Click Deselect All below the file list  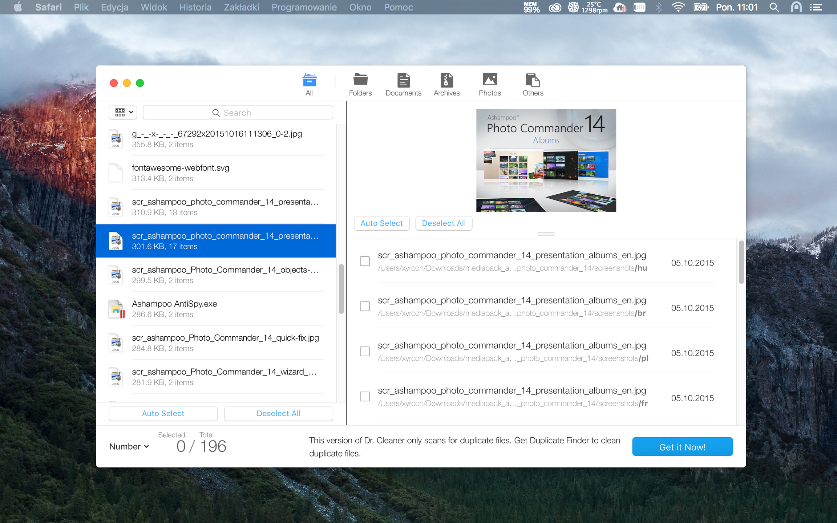tap(278, 414)
